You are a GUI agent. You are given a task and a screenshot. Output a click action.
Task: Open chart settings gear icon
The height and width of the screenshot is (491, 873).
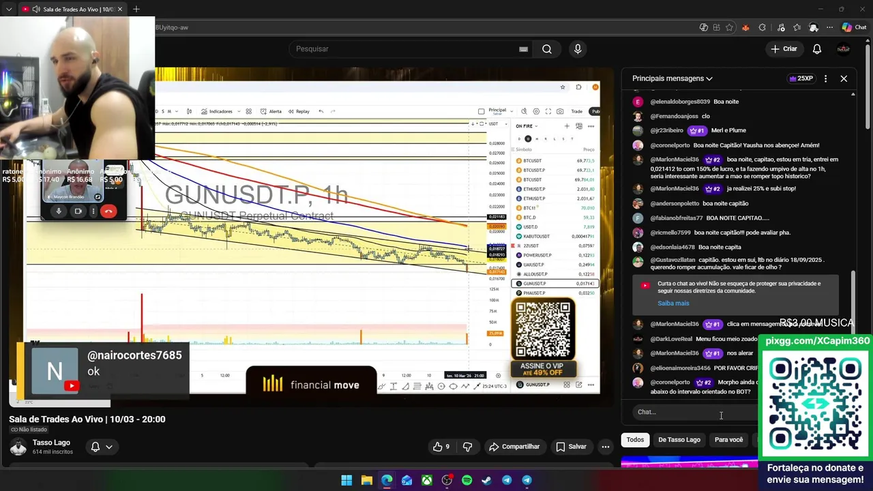536,111
